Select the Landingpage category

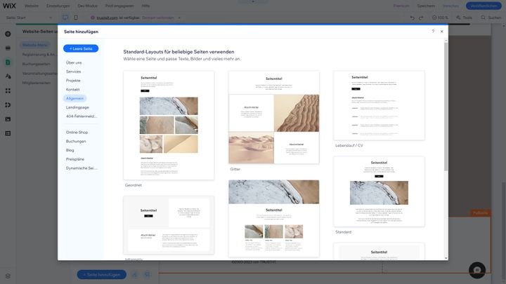tap(77, 107)
